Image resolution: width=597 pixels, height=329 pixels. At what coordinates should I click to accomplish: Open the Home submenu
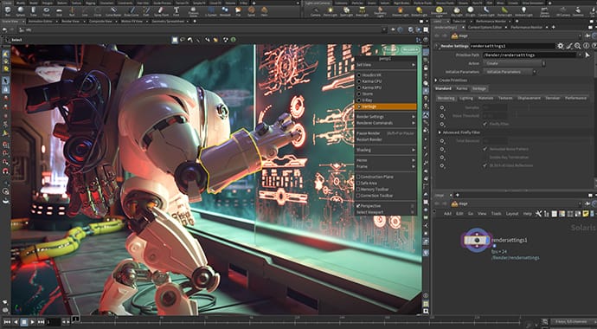click(386, 160)
